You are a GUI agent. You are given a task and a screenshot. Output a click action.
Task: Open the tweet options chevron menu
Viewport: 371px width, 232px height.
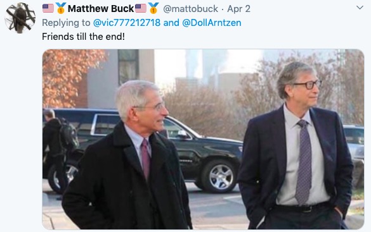(360, 8)
